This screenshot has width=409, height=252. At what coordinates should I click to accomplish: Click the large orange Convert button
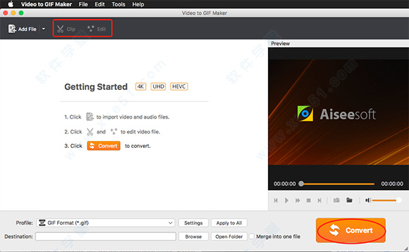351,230
